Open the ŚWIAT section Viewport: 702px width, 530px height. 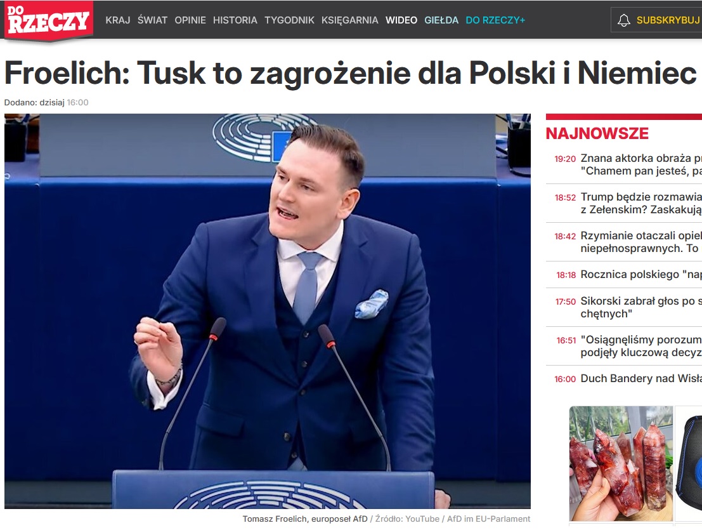coord(152,20)
